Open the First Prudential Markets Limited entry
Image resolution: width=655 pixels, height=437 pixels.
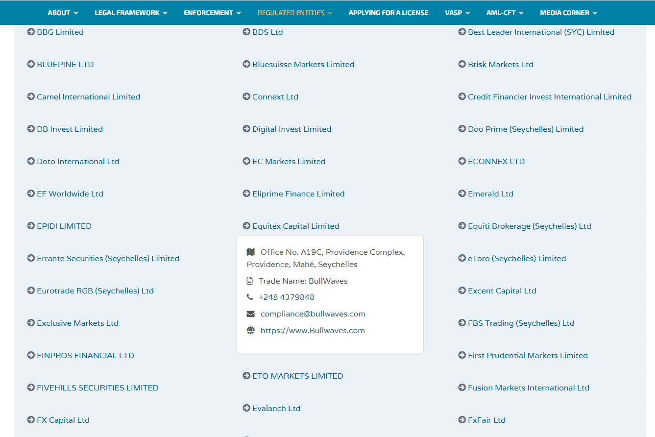point(528,355)
